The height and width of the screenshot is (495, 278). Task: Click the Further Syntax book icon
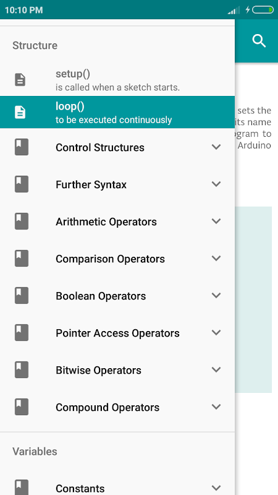coord(22,184)
